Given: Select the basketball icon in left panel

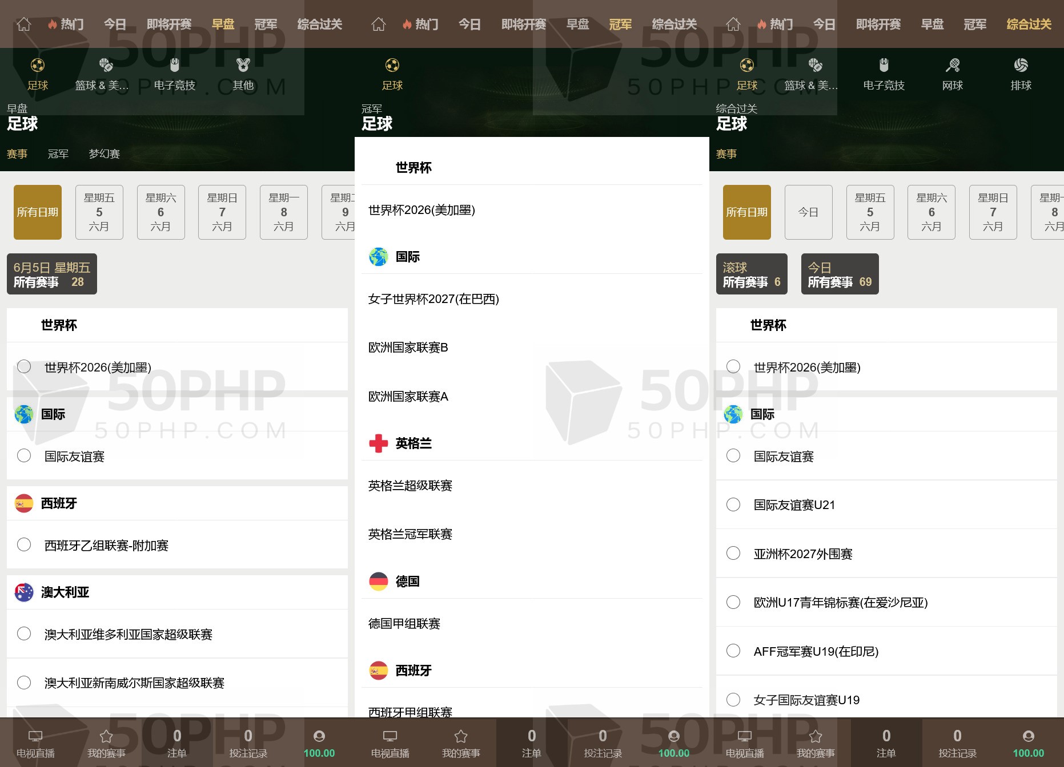Looking at the screenshot, I should pos(106,65).
